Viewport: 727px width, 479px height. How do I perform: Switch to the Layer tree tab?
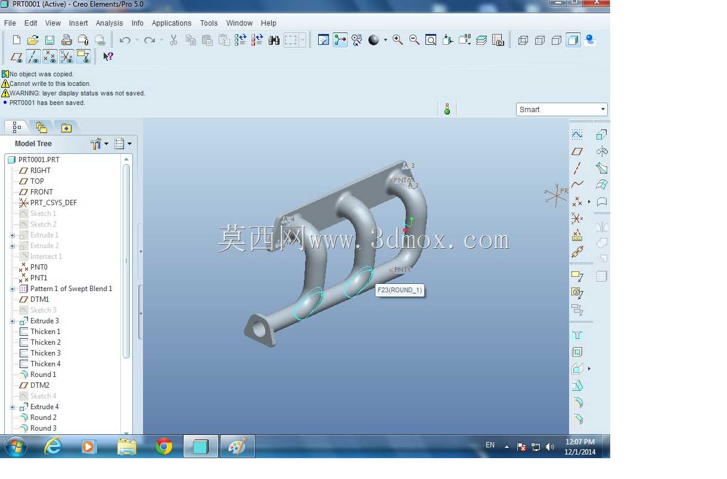click(41, 127)
